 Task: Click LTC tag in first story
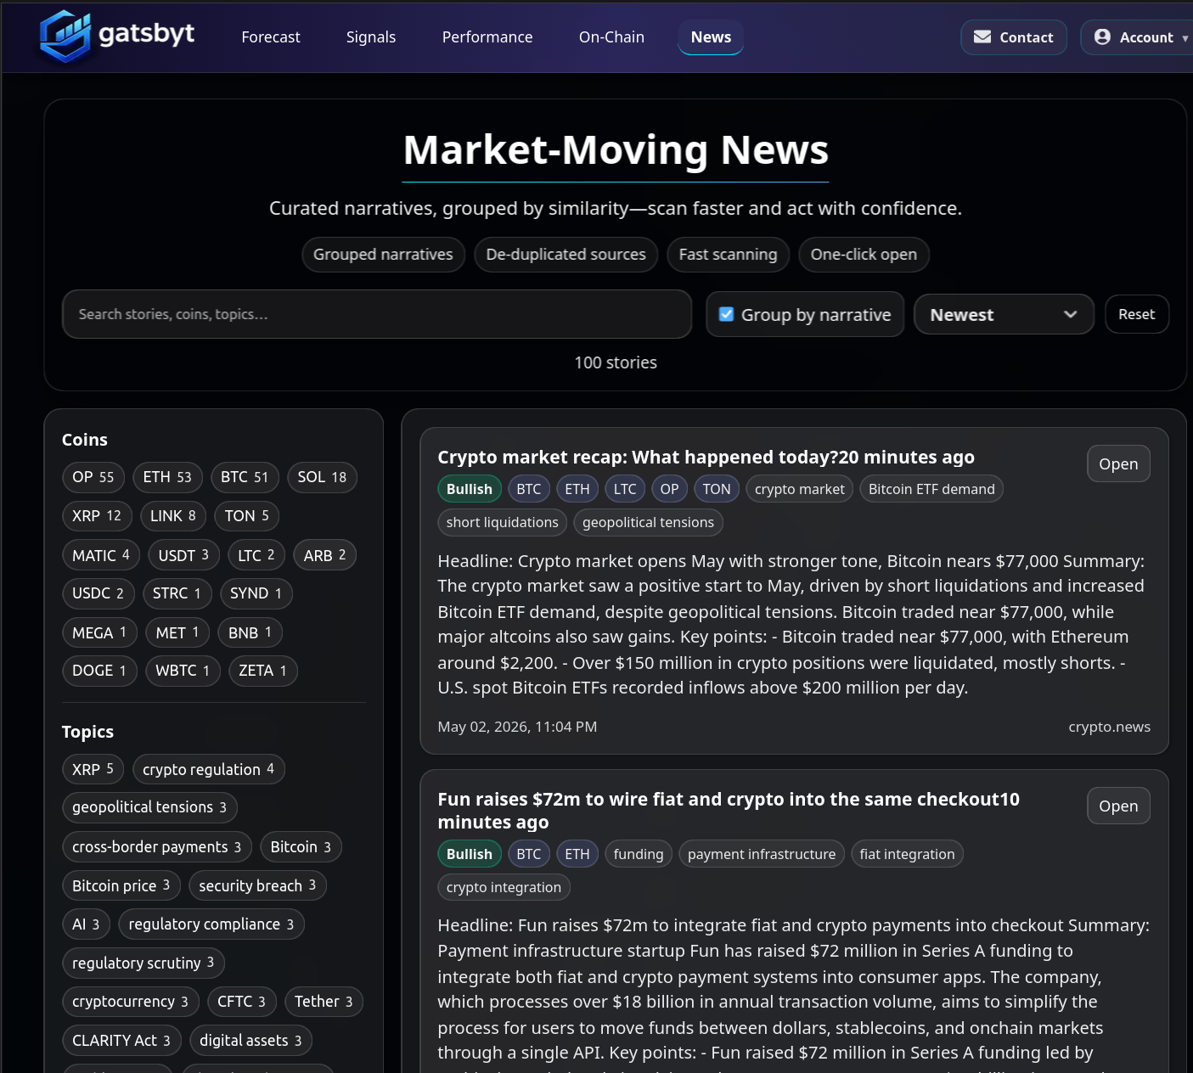coord(625,489)
